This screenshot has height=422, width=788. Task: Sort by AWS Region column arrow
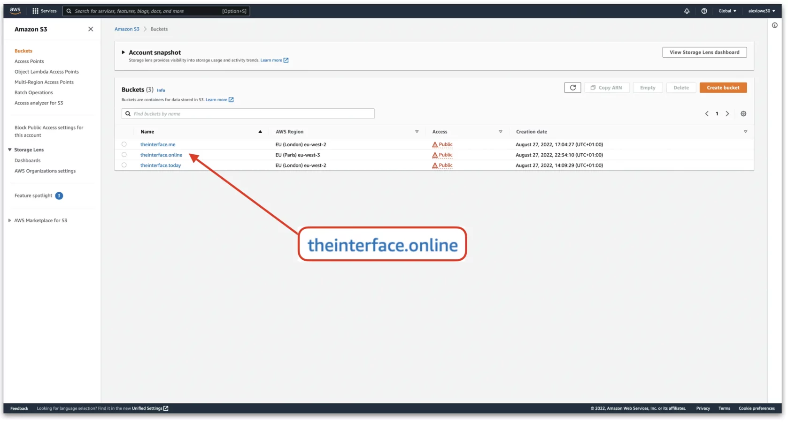(x=417, y=132)
